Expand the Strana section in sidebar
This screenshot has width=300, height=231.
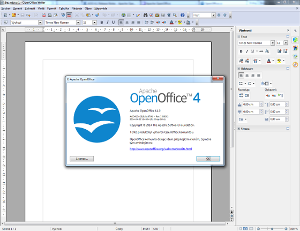pyautogui.click(x=239, y=129)
